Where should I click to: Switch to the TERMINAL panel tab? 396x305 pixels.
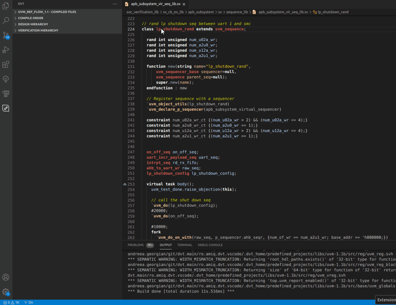click(185, 245)
